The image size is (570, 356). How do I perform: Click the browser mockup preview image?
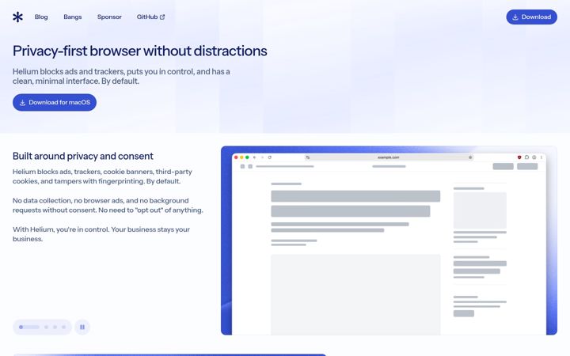click(x=389, y=240)
